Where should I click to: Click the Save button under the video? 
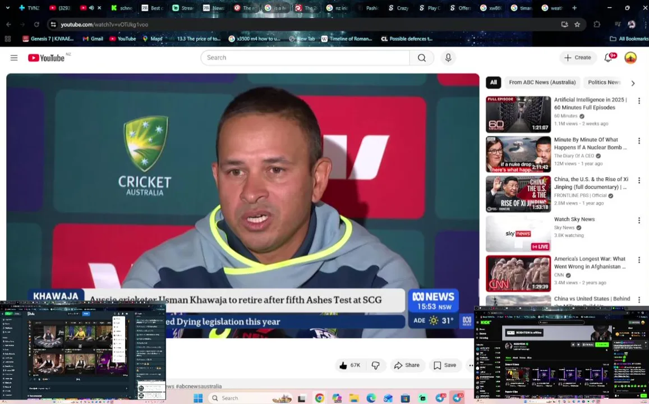pyautogui.click(x=445, y=365)
